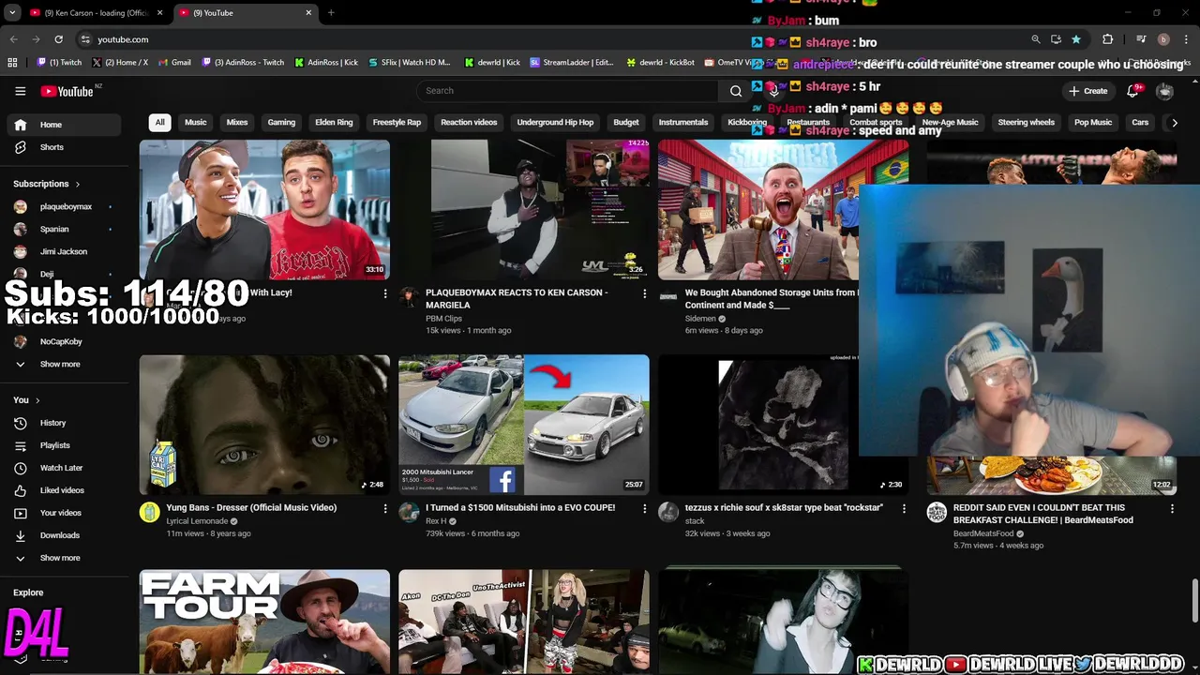The image size is (1200, 675).
Task: Open a new browser tab
Action: coord(331,13)
